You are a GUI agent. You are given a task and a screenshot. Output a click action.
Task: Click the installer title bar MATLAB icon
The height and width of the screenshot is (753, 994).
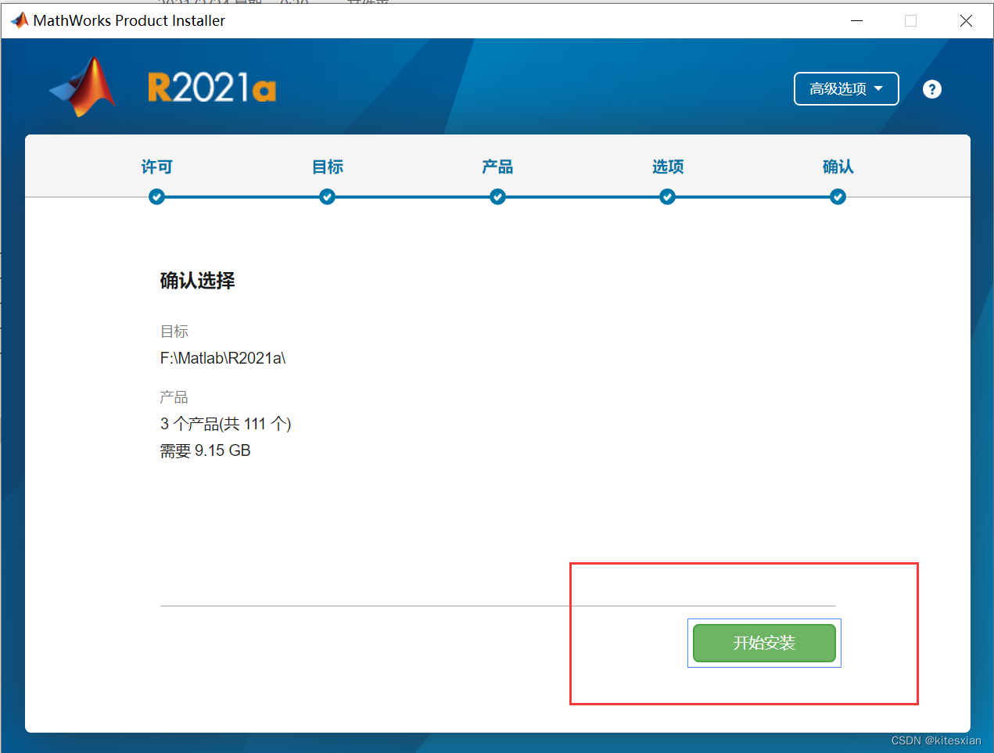click(19, 20)
